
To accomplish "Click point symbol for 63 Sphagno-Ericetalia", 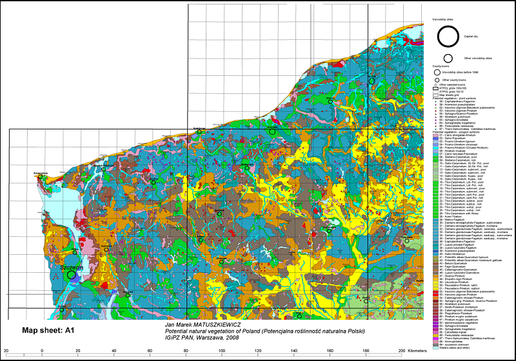I will (x=436, y=120).
